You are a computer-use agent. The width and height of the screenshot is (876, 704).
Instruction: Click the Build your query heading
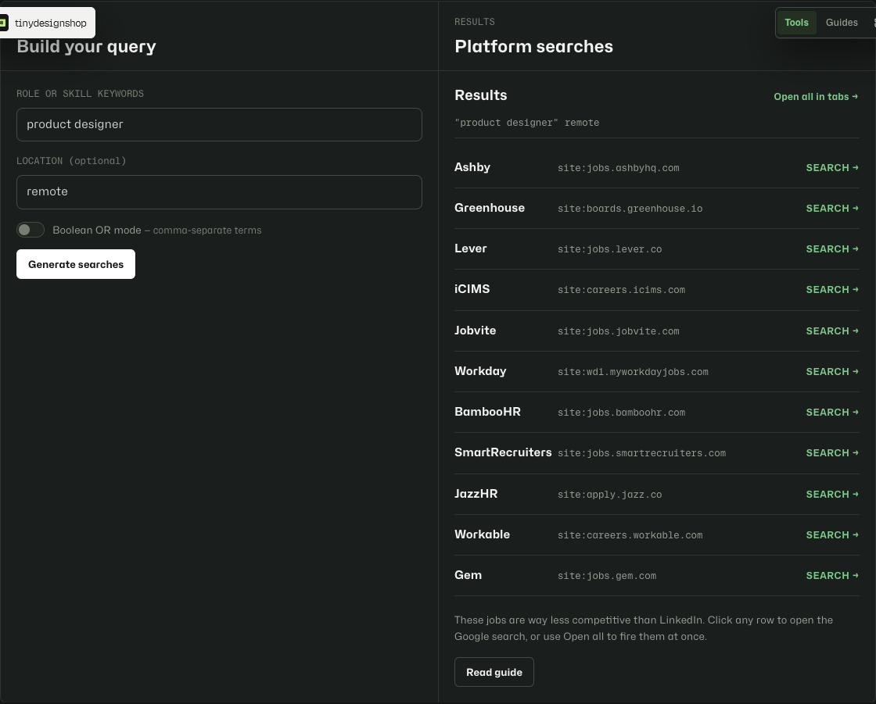click(x=86, y=47)
